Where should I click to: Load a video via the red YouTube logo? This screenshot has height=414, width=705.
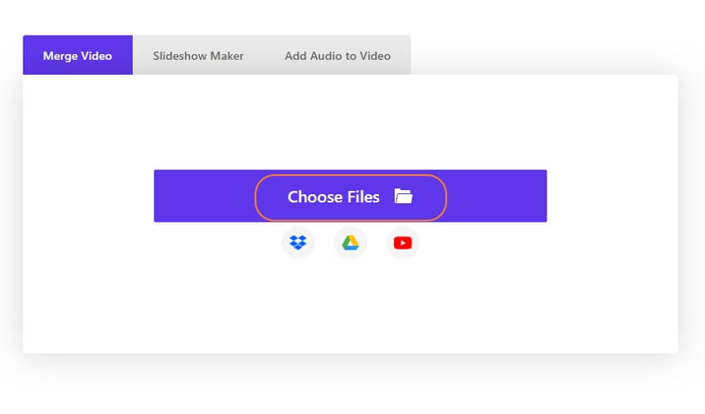(403, 243)
